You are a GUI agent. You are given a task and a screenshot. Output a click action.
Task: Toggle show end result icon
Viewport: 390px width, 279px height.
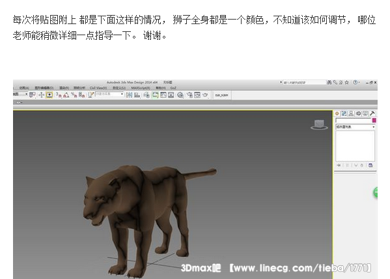(x=347, y=166)
